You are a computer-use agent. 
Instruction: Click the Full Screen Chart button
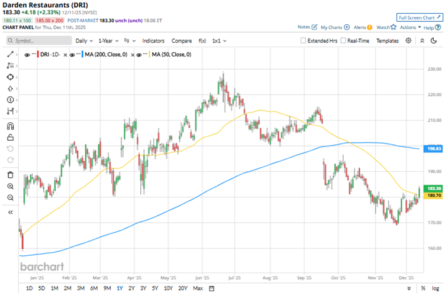pos(419,18)
